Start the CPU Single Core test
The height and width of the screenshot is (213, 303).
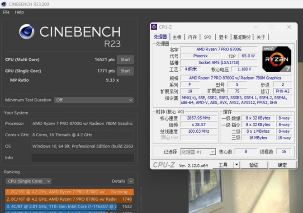pos(125,71)
